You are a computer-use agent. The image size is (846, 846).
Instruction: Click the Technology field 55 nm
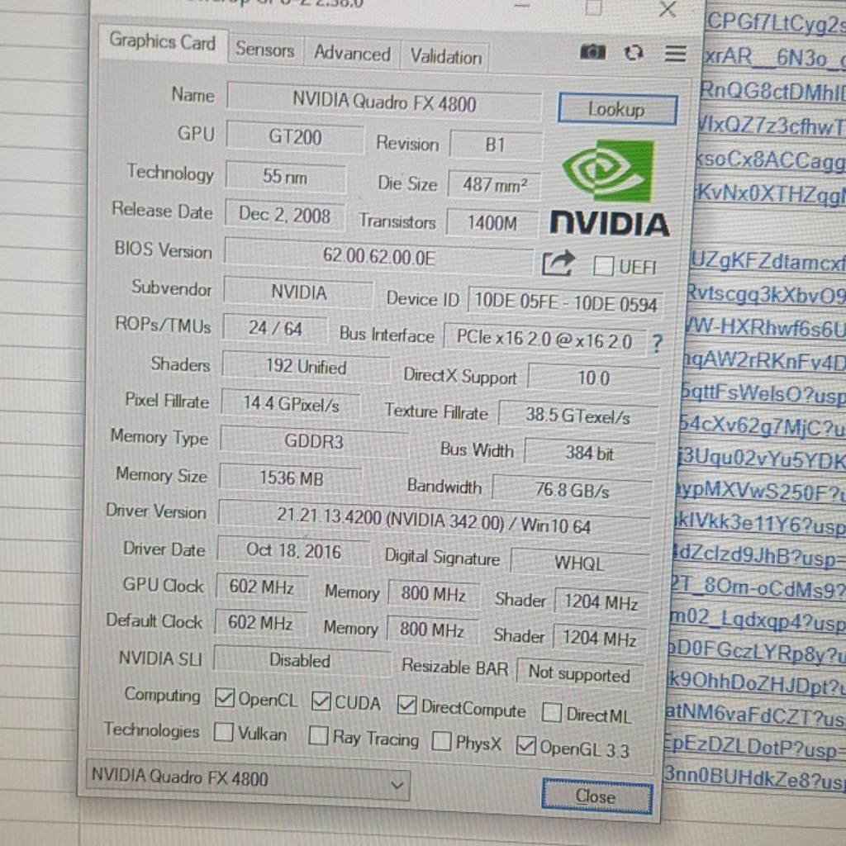point(285,177)
